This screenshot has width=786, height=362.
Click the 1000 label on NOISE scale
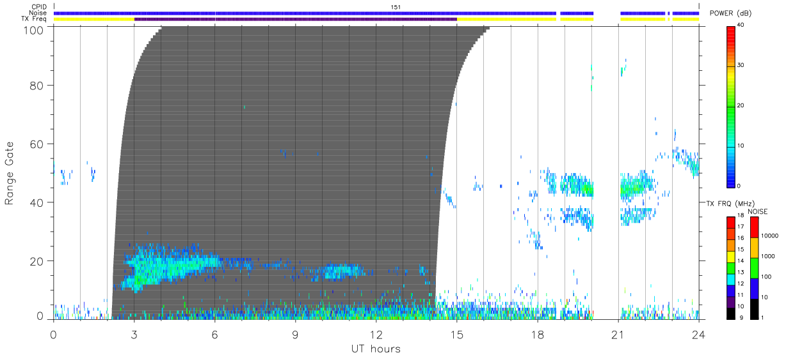pyautogui.click(x=768, y=256)
